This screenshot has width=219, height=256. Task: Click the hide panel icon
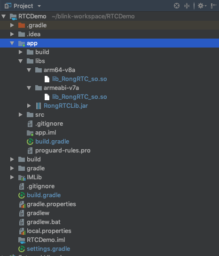214,6
